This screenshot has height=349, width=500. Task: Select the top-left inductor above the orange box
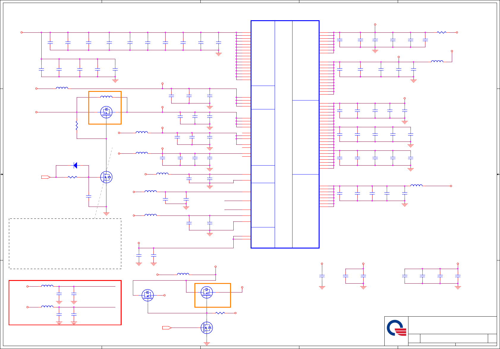coord(62,88)
